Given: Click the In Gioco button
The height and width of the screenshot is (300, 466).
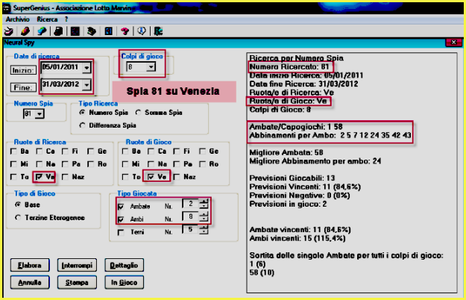Looking at the screenshot, I should (124, 282).
